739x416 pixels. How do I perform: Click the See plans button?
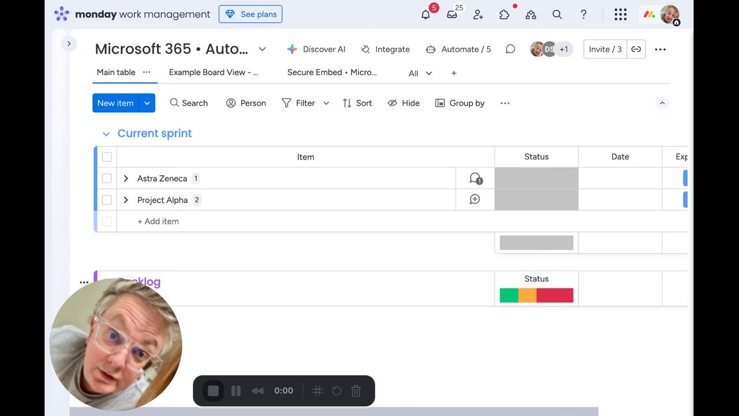tap(251, 14)
